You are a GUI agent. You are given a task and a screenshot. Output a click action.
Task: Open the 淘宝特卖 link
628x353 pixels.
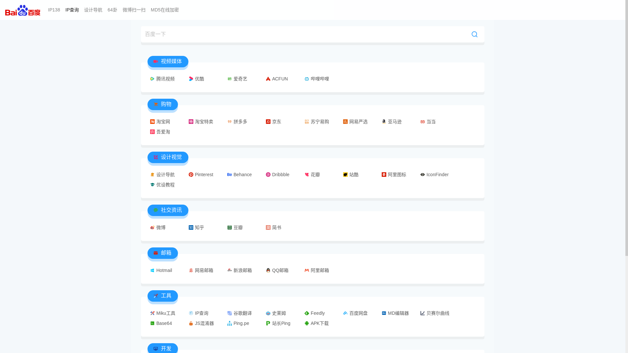(x=201, y=122)
